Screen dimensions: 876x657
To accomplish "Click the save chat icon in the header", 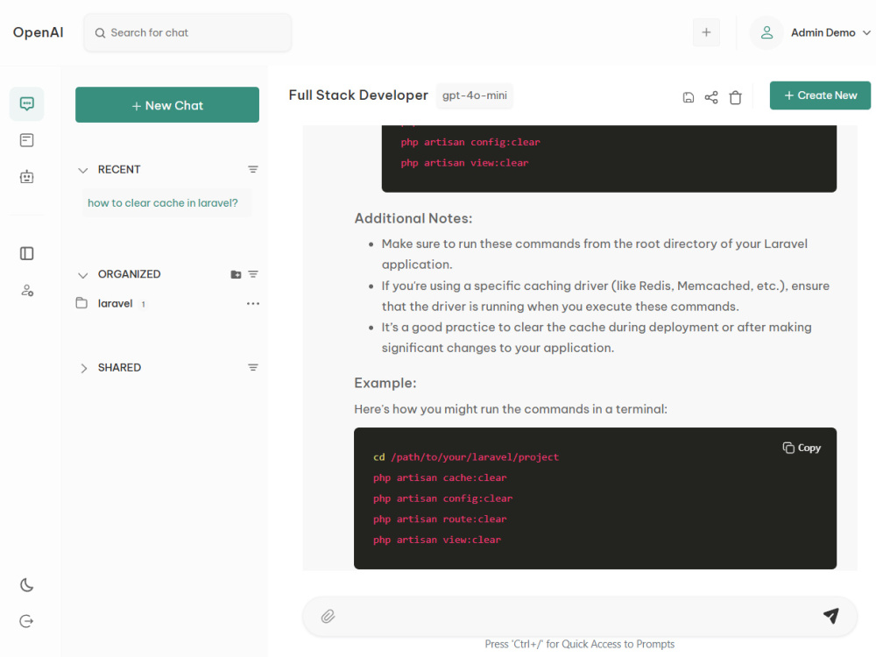I will point(689,97).
